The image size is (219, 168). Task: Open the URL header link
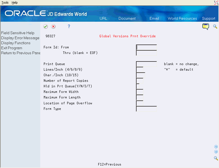click(103, 18)
